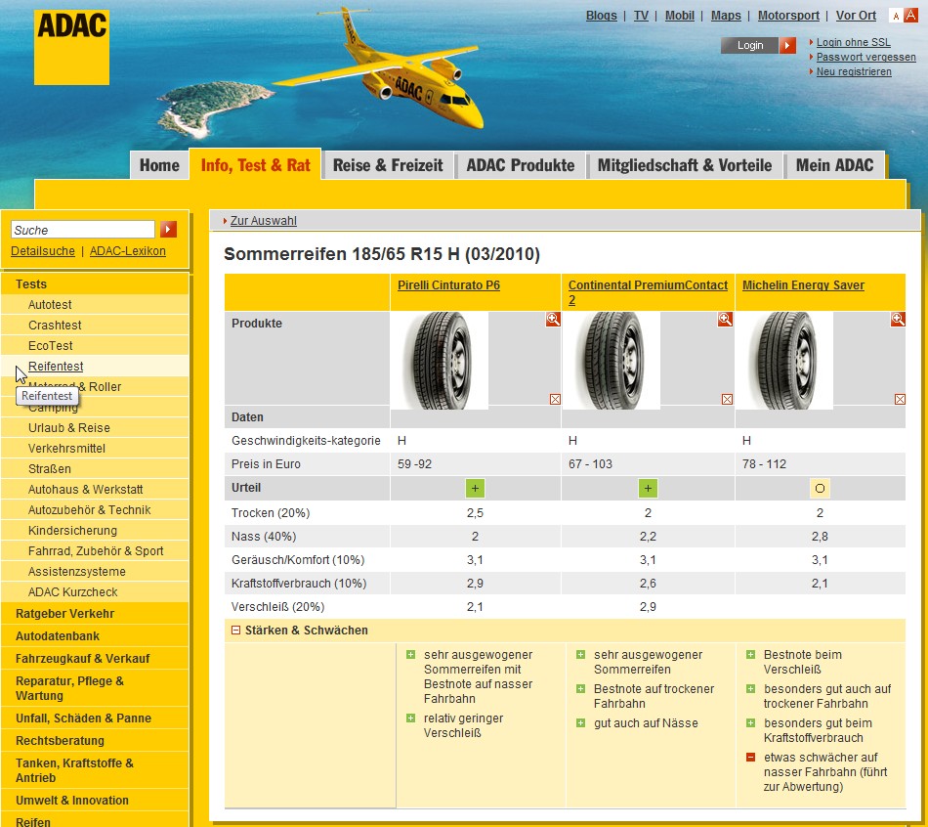
Task: Click the Continental tire thumbnail
Action: point(612,360)
